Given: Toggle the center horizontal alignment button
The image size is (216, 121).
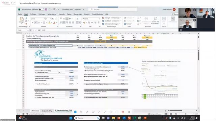Looking at the screenshot, I should coord(64,23).
